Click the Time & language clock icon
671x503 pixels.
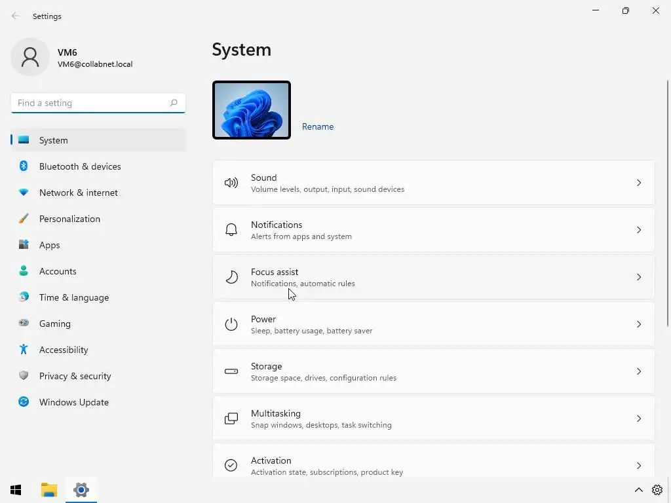24,297
